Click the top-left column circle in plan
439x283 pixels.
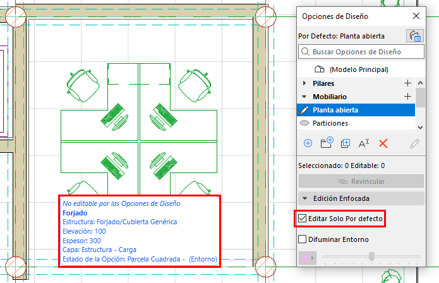16,17
